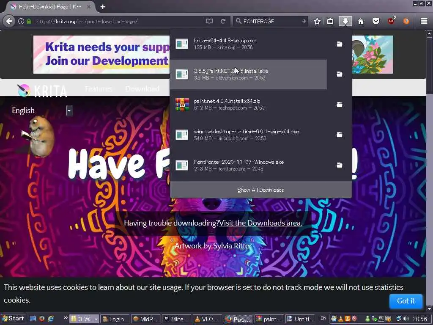Launch Internet Explorer from quick launch

coord(51,319)
